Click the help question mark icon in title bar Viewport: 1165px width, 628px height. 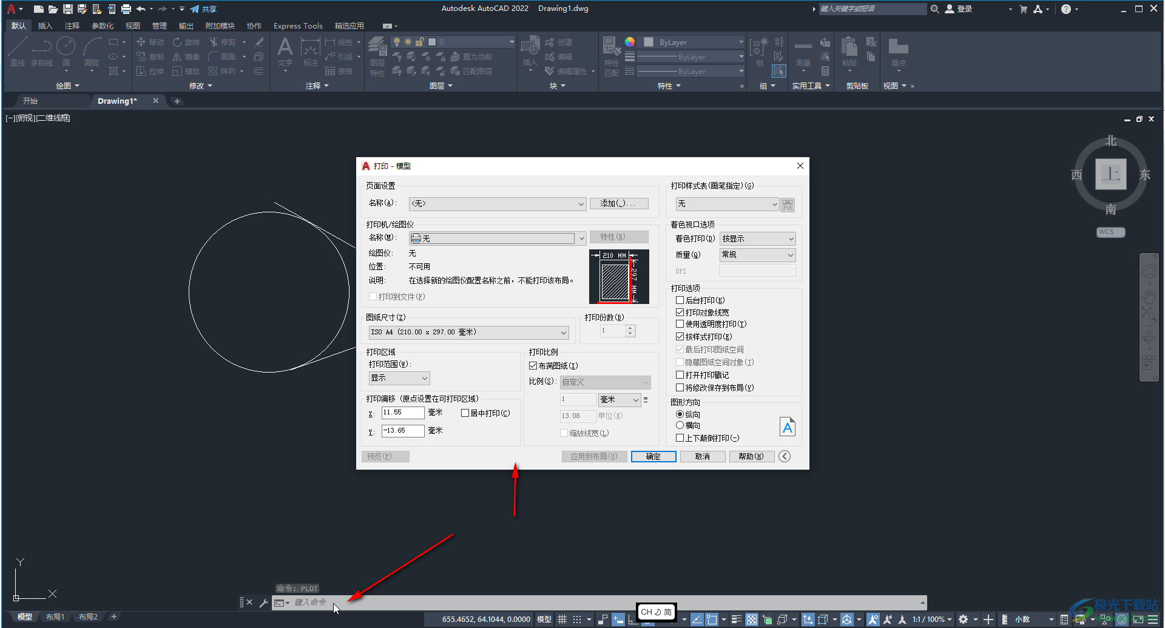[x=1066, y=9]
